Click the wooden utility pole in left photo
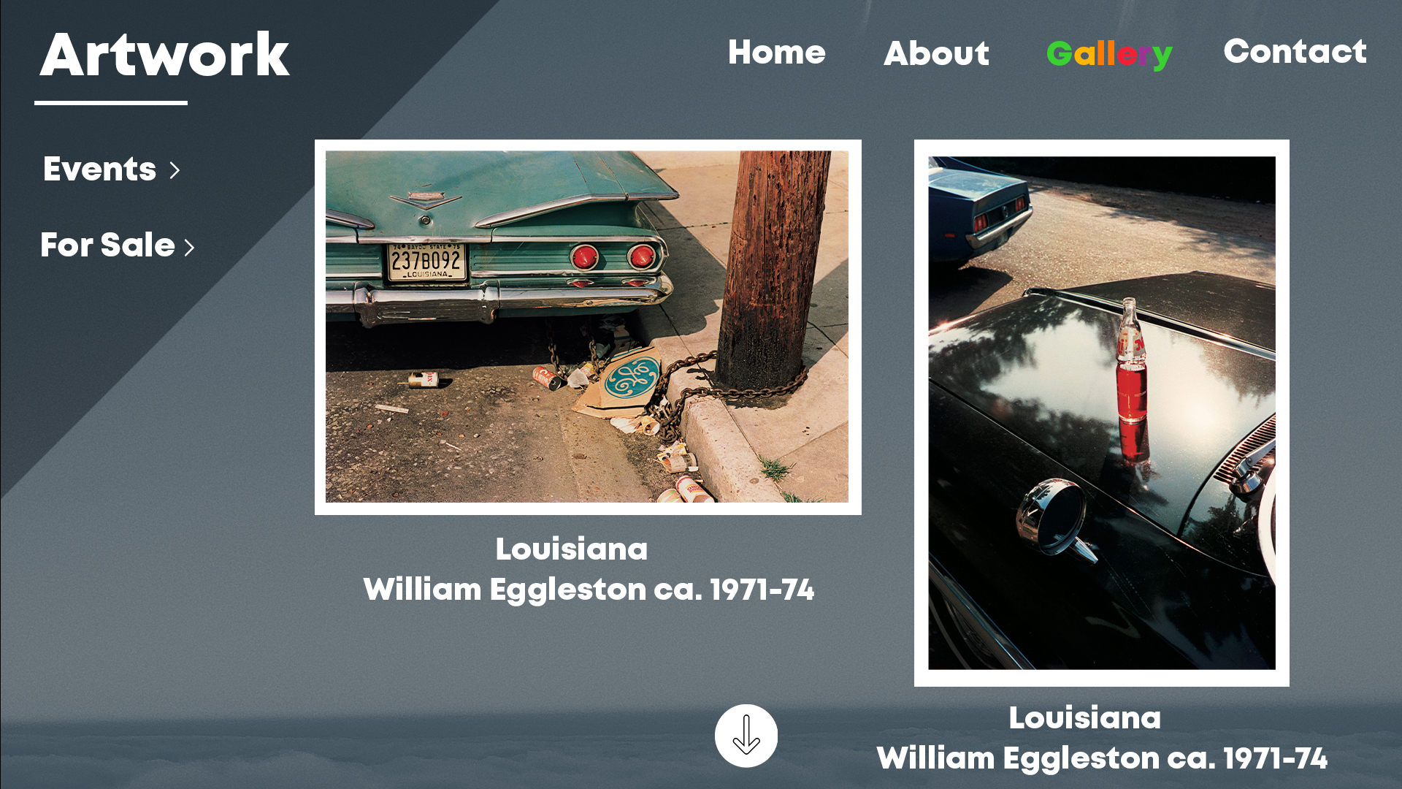 pos(770,270)
